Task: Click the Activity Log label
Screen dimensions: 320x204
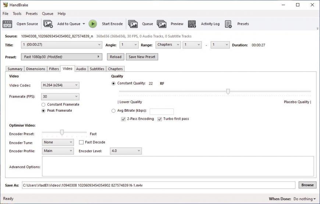Action: pyautogui.click(x=210, y=24)
